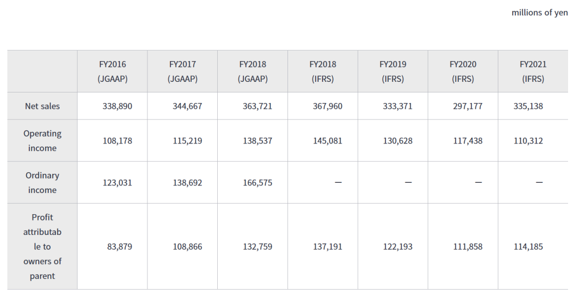
Task: Select the Ordinary income row label
Action: point(43,183)
